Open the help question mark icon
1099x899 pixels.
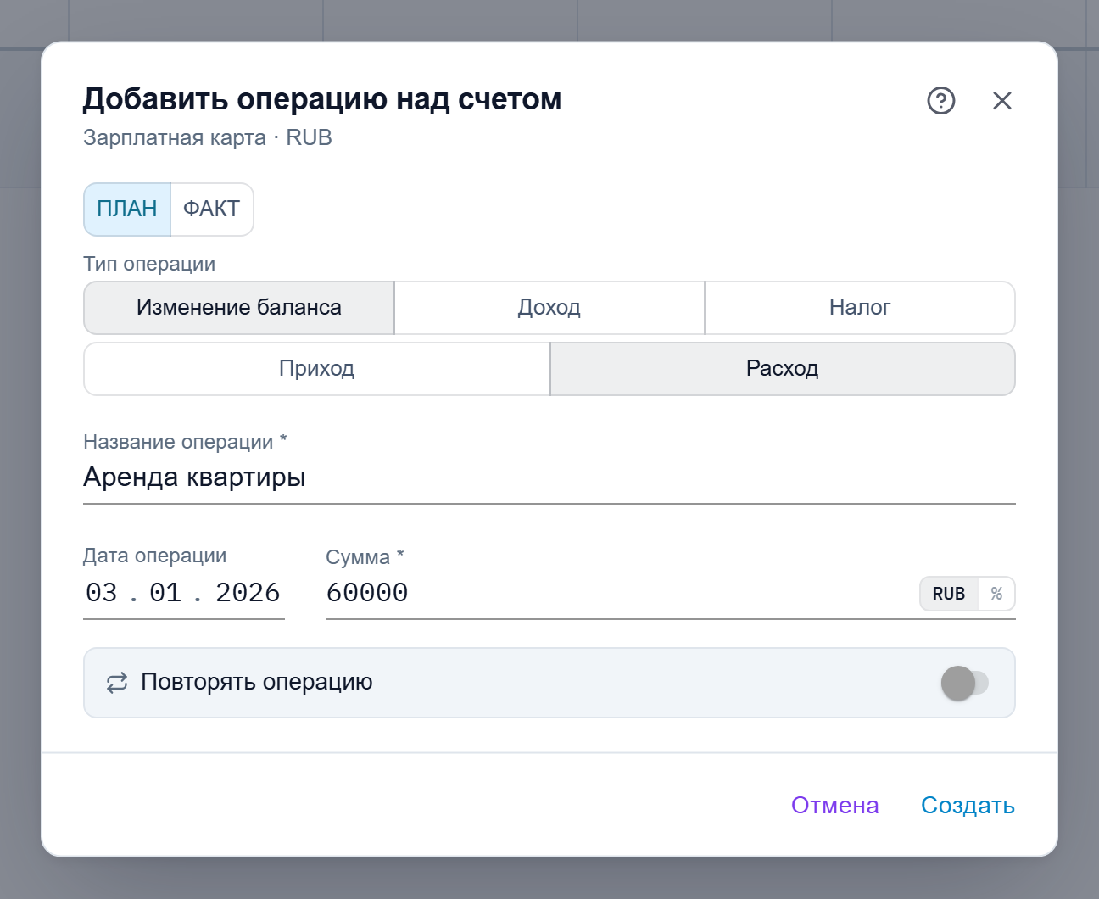(x=941, y=101)
